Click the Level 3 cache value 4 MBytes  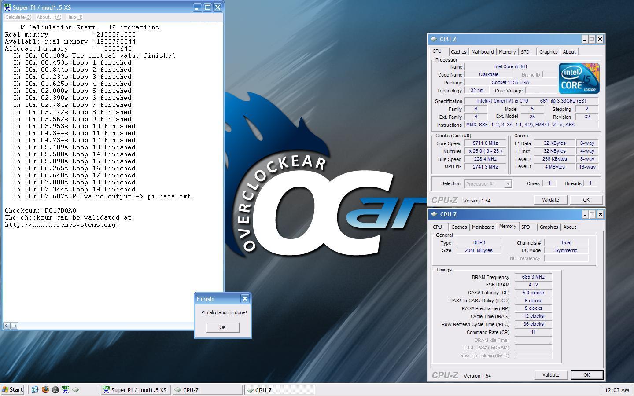554,167
